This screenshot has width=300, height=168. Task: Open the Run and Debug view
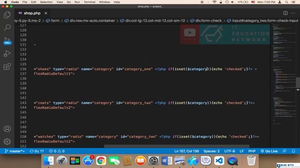pos(7,54)
